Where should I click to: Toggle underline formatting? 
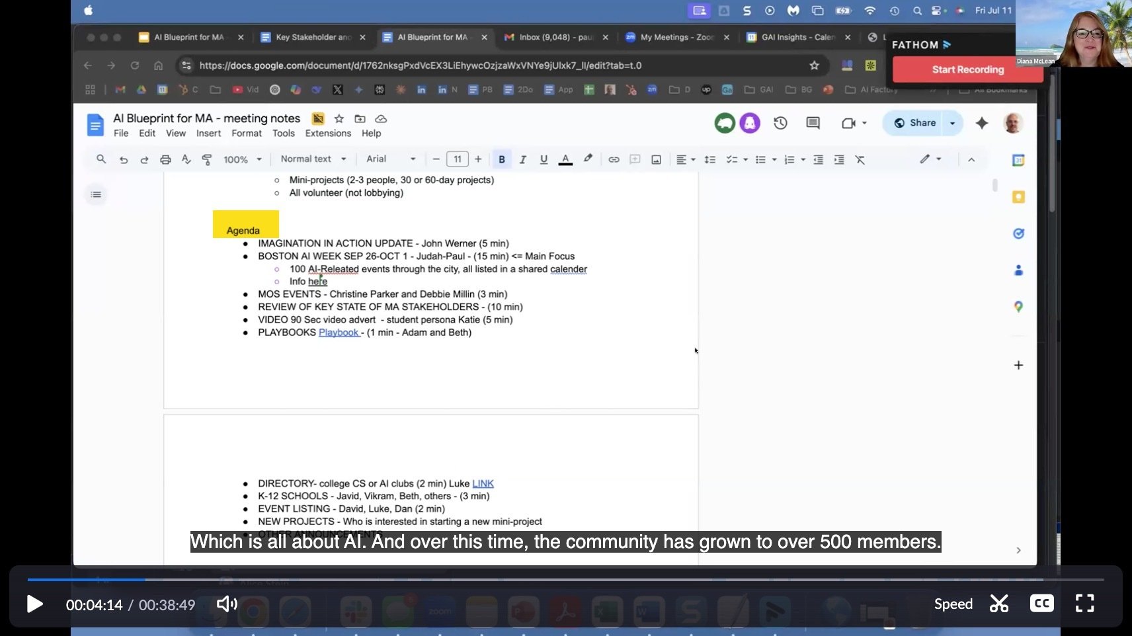pos(544,159)
